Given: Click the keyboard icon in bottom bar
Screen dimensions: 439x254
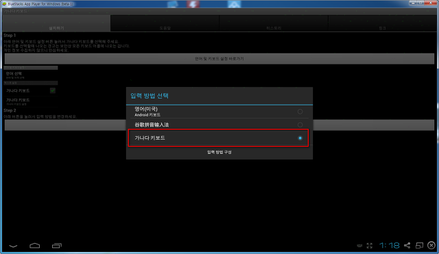Looking at the screenshot, I should (x=359, y=246).
